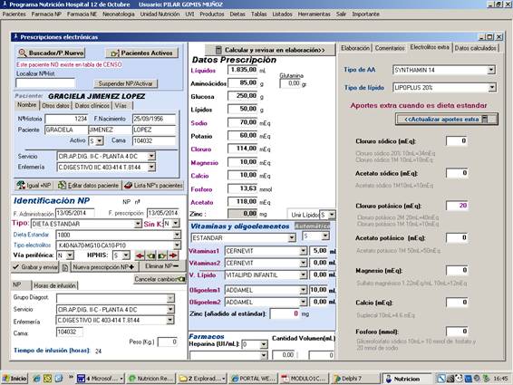Switch to Microsoft Word taskbar group

click(100, 379)
